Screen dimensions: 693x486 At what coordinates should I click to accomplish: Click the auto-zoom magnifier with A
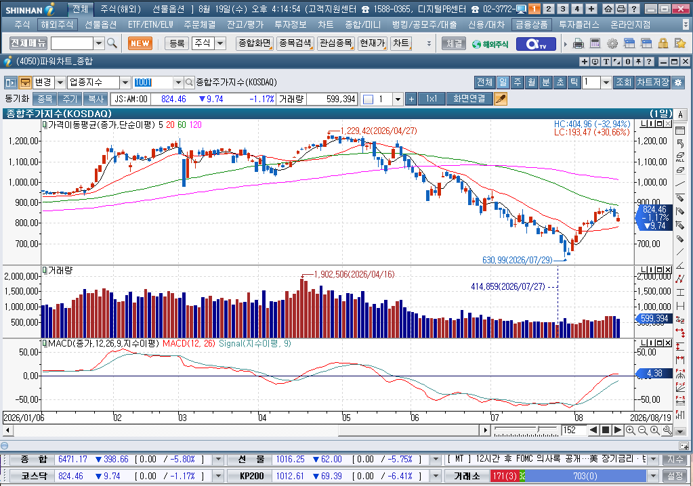point(655,430)
